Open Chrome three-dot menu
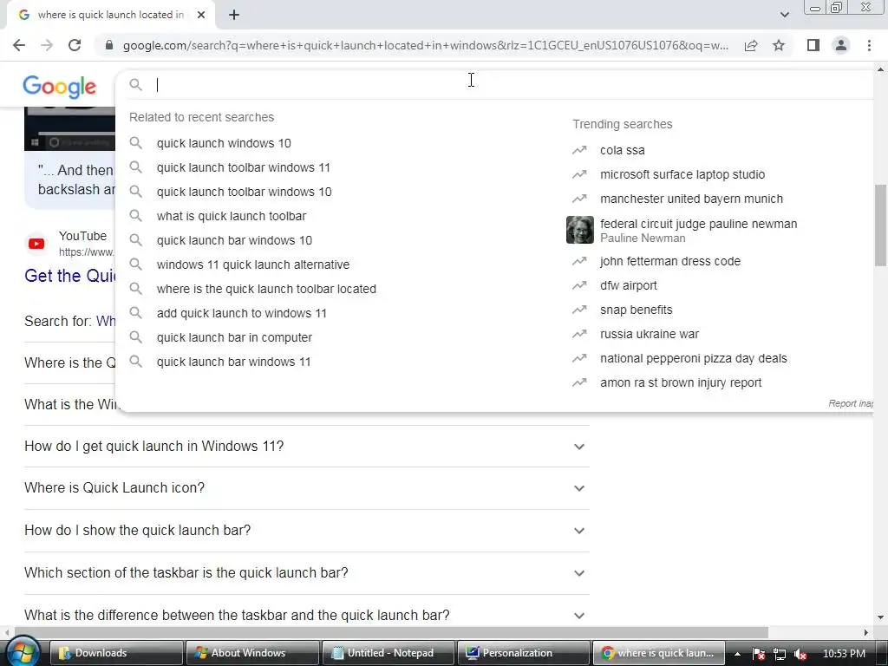 pos(869,45)
